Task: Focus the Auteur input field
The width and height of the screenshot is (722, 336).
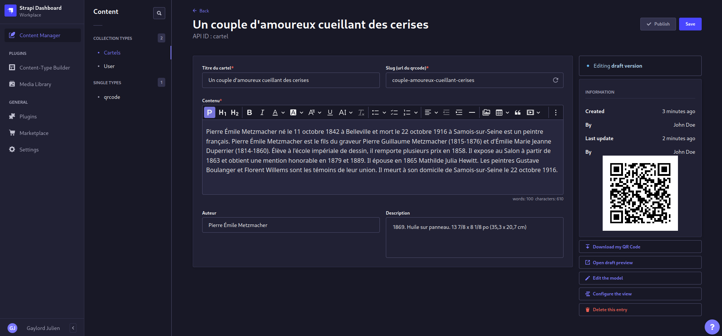Action: click(291, 225)
